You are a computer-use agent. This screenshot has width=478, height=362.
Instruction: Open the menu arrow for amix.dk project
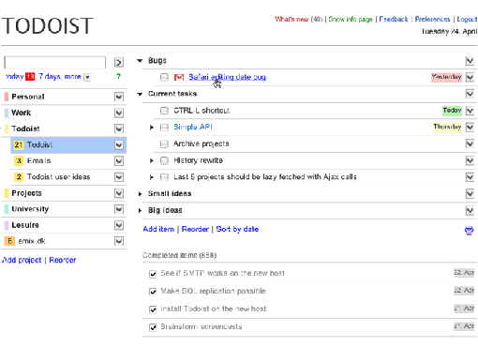coord(119,241)
